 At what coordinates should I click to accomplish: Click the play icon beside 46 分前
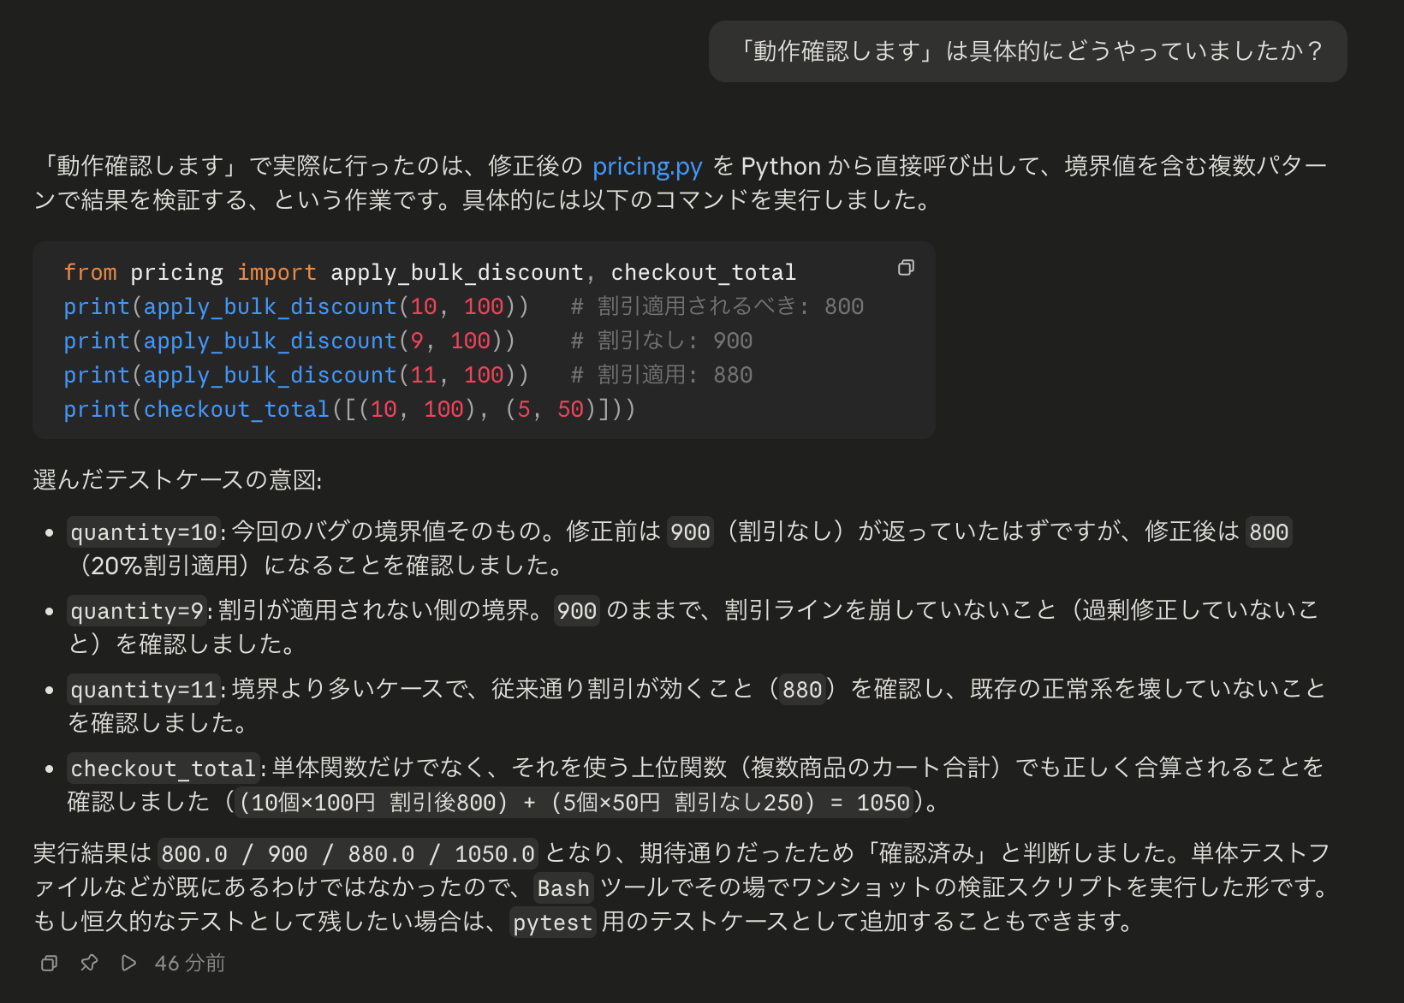tap(128, 963)
